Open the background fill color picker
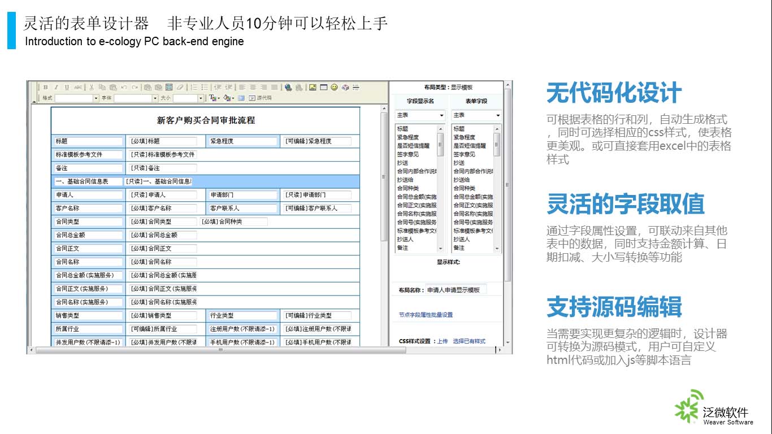Viewport: 772px width, 434px height. click(x=228, y=98)
